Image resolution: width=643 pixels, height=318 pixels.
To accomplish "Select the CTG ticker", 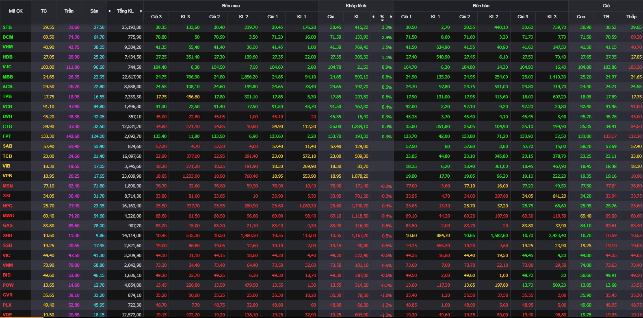I will coord(7,126).
